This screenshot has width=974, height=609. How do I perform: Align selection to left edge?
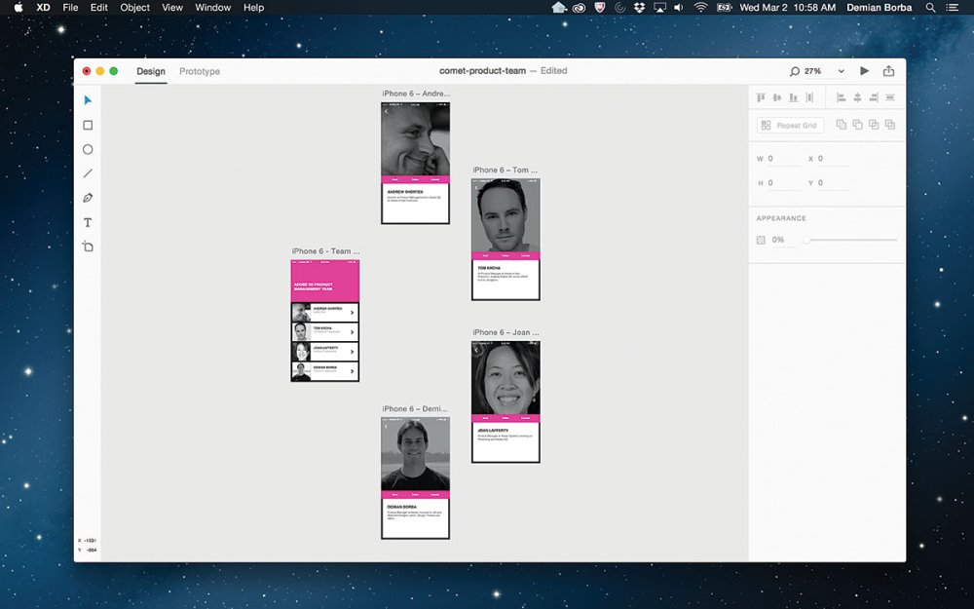coord(842,97)
